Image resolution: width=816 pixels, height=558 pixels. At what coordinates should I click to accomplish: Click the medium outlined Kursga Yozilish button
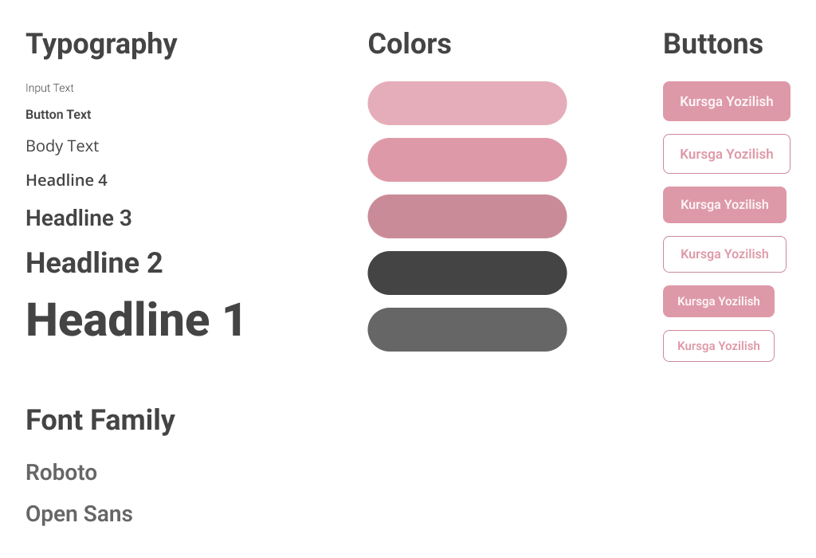pos(724,254)
